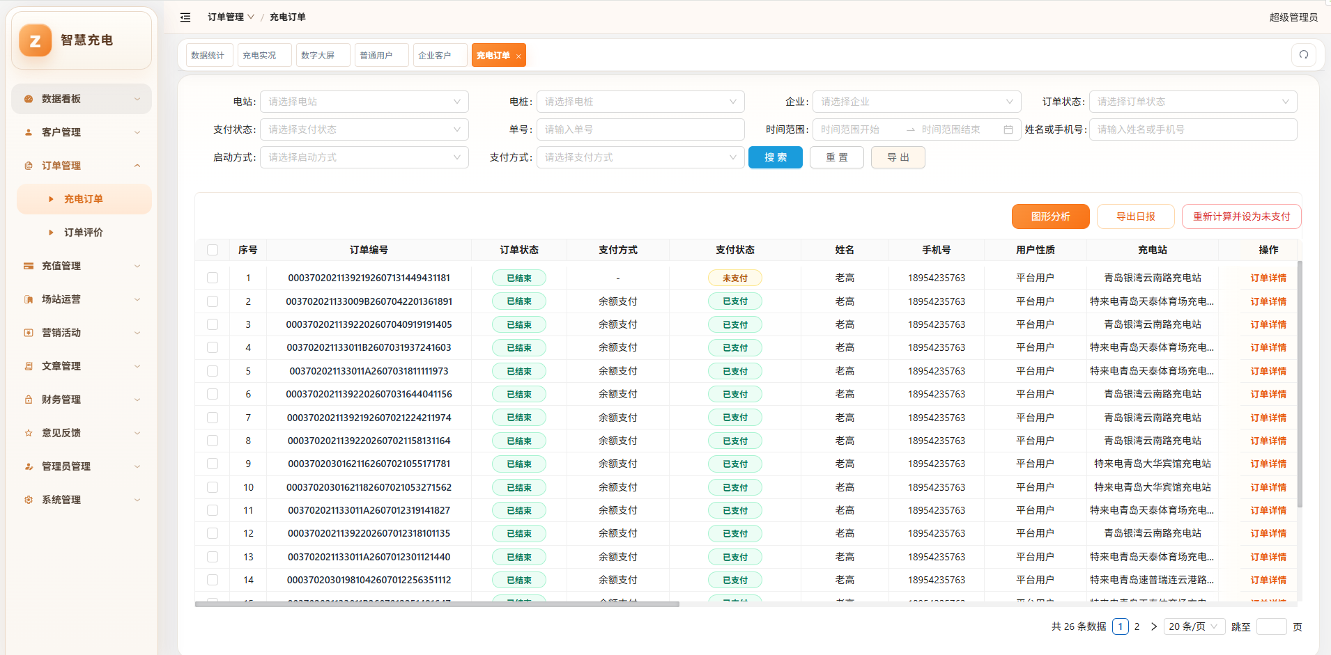
Task: Open the calendar icon in 时间范围 field
Action: click(x=1008, y=129)
